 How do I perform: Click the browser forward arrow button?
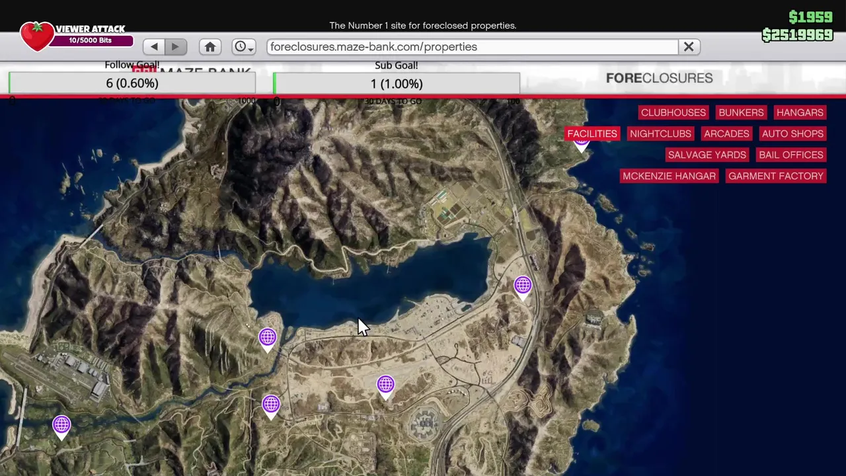175,47
